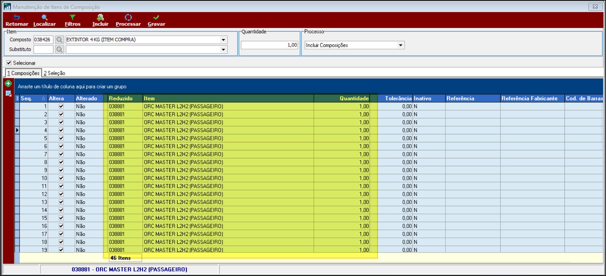Click Referência cell in row 2
The image size is (606, 276).
(473, 114)
